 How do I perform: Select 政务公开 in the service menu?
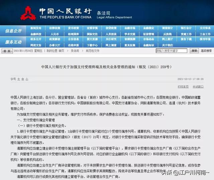click(x=36, y=39)
